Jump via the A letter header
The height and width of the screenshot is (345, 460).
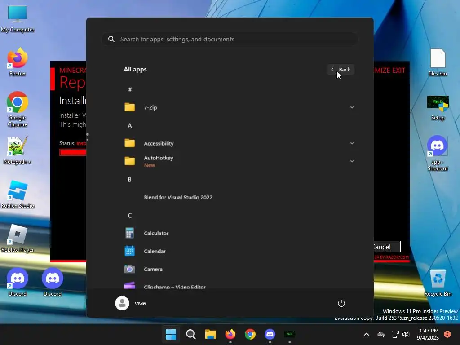point(130,126)
